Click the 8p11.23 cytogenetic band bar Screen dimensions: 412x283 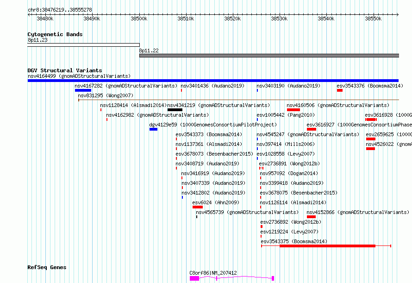83,45
